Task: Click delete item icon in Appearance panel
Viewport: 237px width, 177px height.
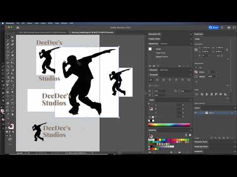Action: [x=188, y=66]
